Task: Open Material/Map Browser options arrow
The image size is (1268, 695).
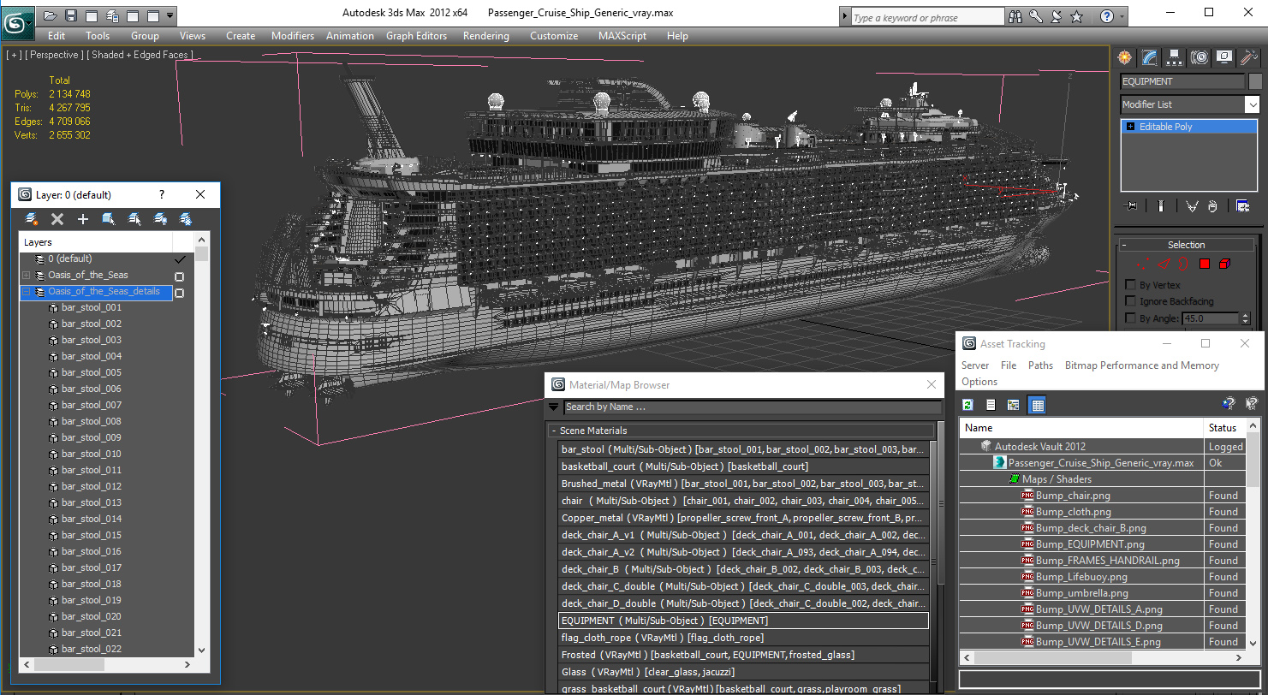Action: click(554, 407)
